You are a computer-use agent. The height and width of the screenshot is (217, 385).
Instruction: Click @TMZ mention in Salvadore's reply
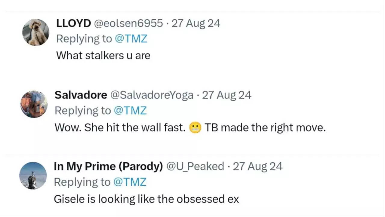click(130, 111)
